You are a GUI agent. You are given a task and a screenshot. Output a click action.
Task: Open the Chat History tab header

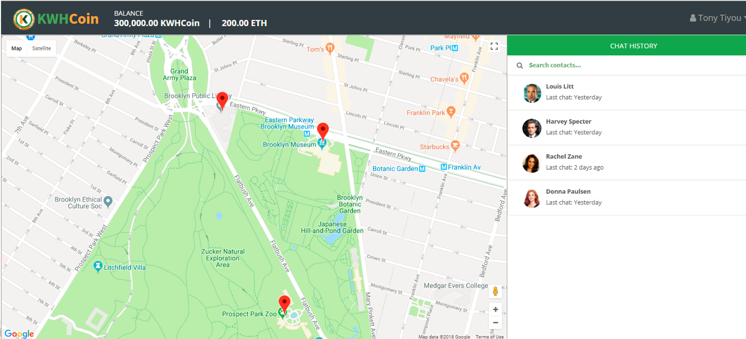pos(633,46)
